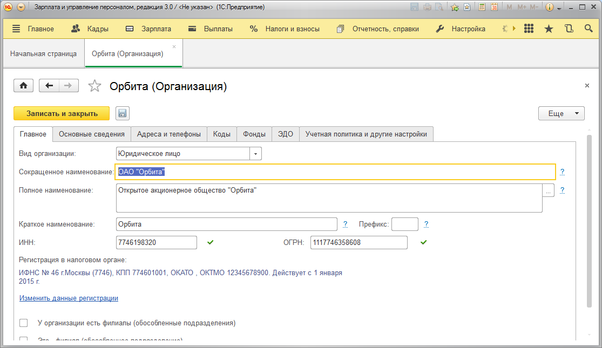Click the form vertical scrollbar

(590, 221)
